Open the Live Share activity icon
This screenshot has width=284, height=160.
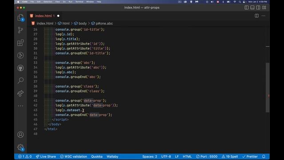coord(20,93)
